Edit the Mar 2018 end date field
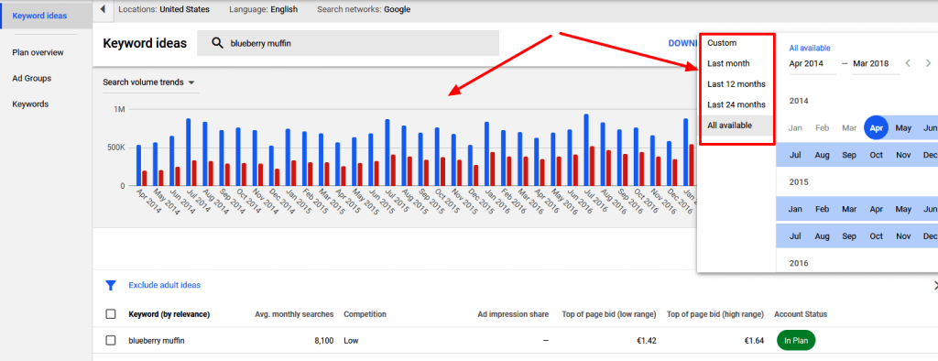The height and width of the screenshot is (361, 938). [x=876, y=64]
